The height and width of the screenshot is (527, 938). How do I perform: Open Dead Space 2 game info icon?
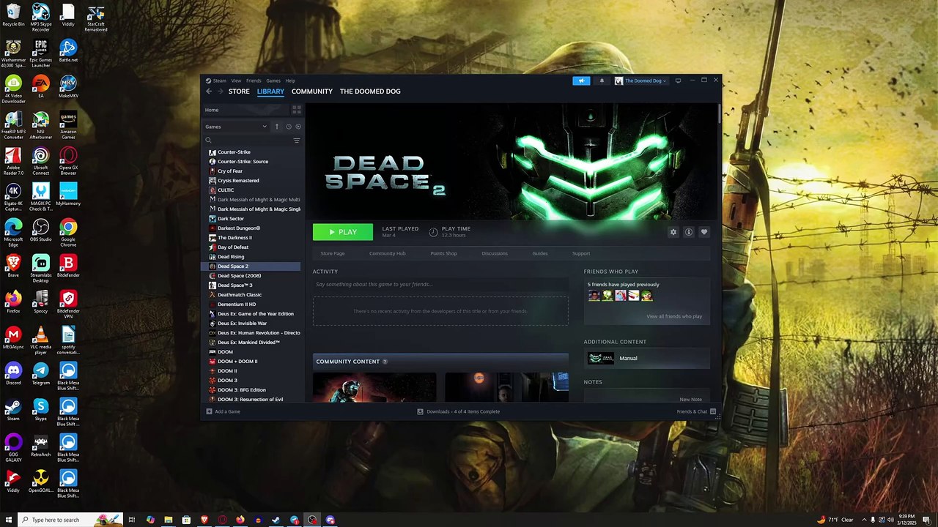coord(689,232)
